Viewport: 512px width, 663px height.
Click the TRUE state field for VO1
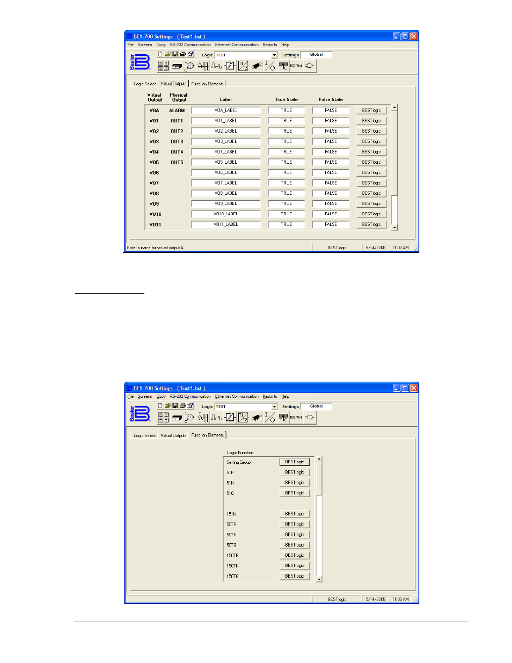click(x=287, y=121)
